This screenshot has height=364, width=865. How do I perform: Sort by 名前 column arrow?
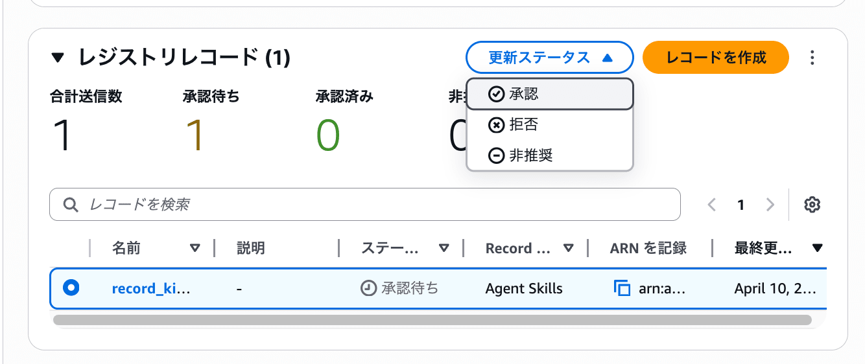pos(195,248)
